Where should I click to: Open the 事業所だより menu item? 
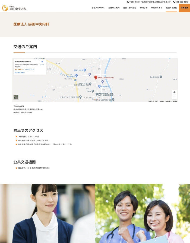[157, 8]
